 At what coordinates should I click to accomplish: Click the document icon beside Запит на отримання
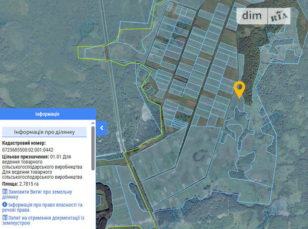(x=5, y=218)
